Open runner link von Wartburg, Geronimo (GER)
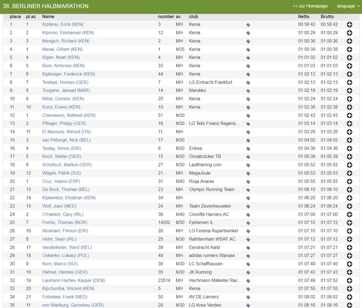362x308 pixels. pyautogui.click(x=73, y=305)
